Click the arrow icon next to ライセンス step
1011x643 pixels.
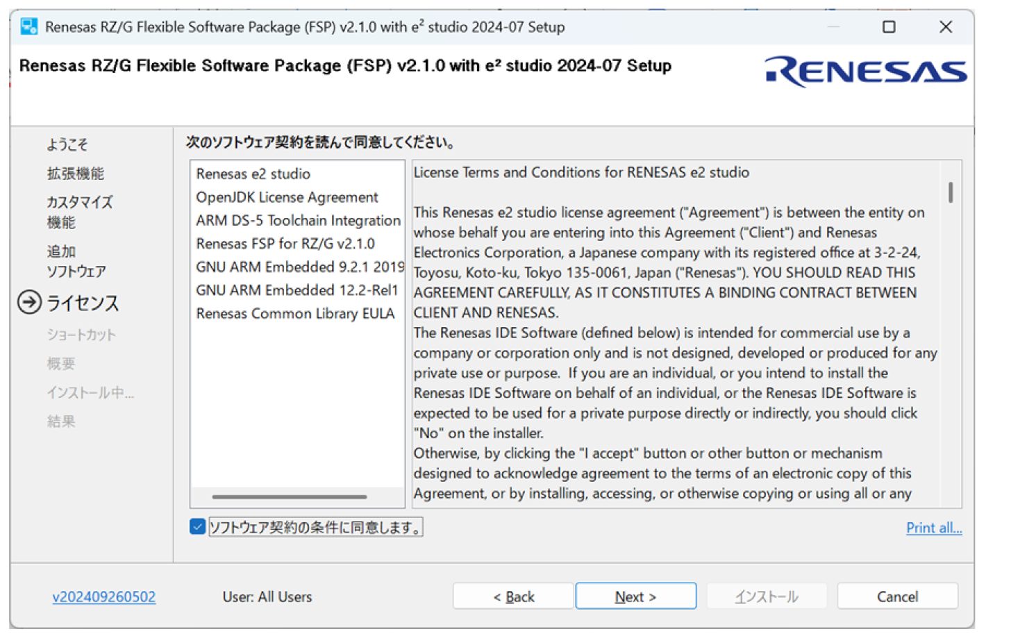pyautogui.click(x=29, y=302)
